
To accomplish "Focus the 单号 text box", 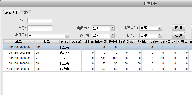I will tap(40, 28).
